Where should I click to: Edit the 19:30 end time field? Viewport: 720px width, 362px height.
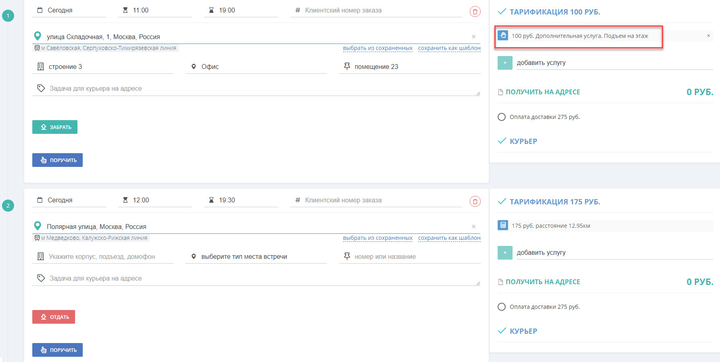coord(241,200)
